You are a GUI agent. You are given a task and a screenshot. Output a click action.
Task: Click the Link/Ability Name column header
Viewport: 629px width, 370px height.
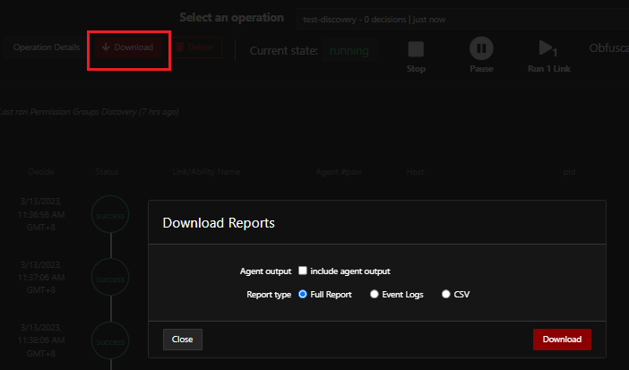(206, 172)
